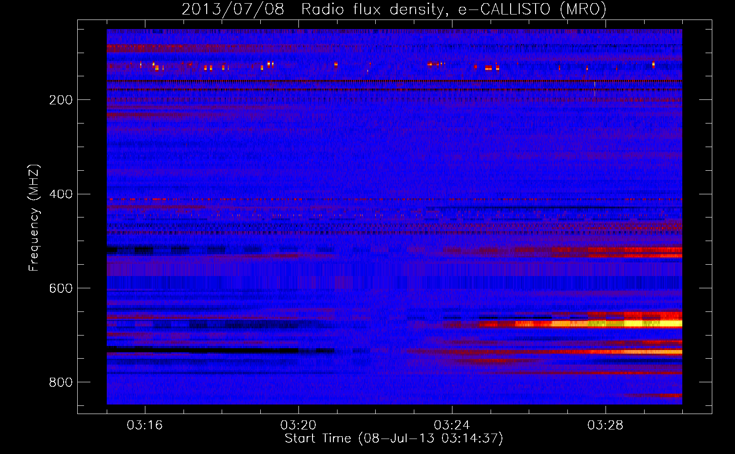Click the 03:16 time tick label
The width and height of the screenshot is (735, 454).
pos(145,425)
